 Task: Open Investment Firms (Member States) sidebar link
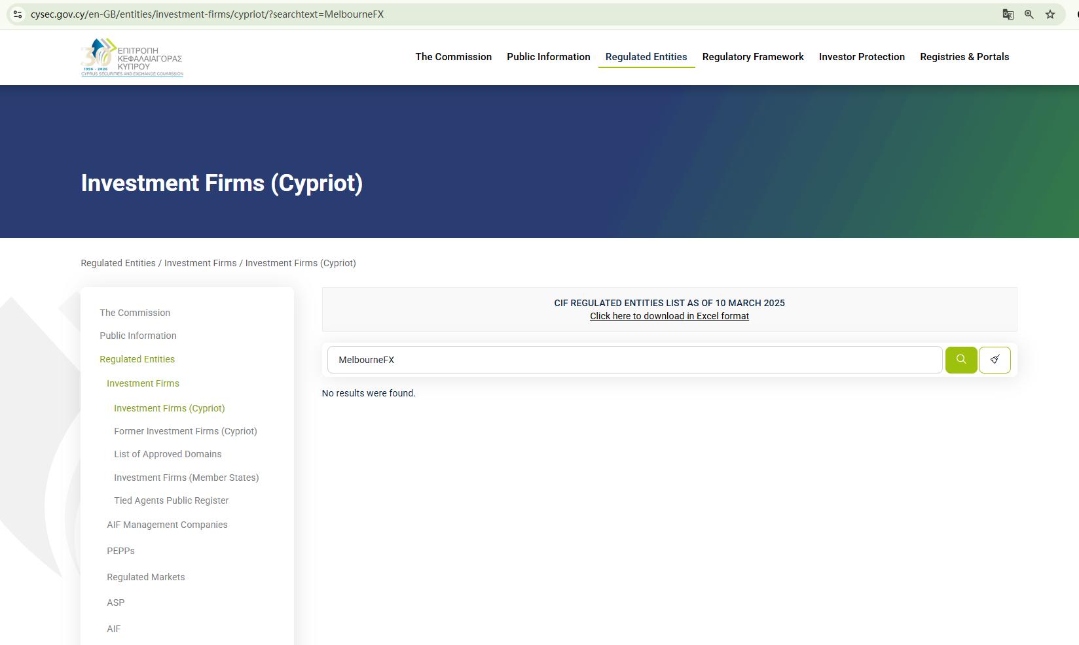(187, 478)
